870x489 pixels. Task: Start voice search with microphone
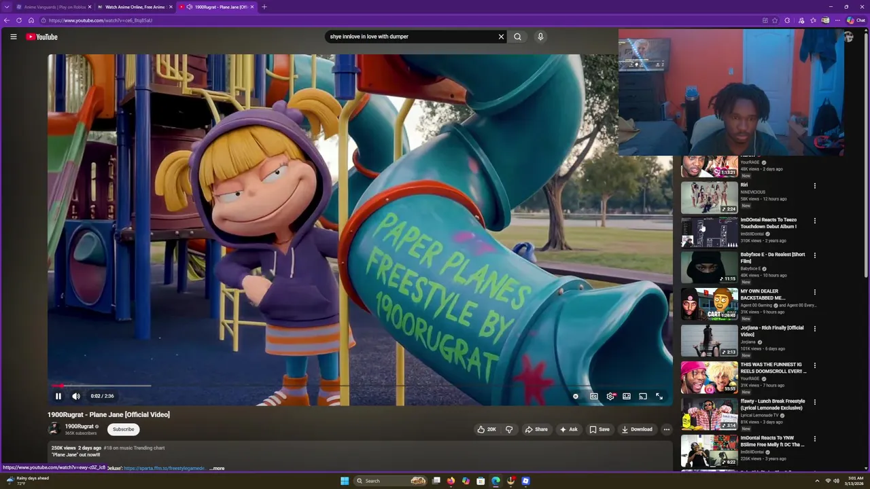point(540,37)
